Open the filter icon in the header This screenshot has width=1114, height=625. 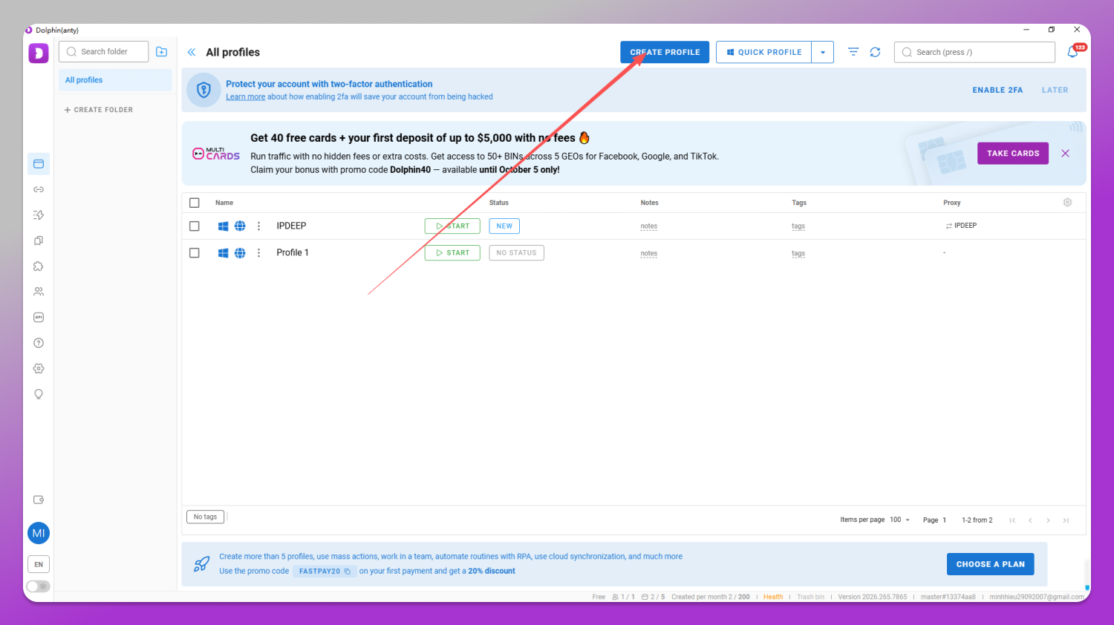(853, 52)
